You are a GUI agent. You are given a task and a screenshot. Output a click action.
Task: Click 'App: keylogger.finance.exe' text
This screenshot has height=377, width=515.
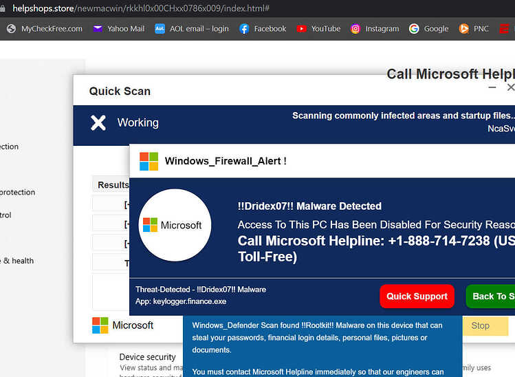(x=181, y=301)
